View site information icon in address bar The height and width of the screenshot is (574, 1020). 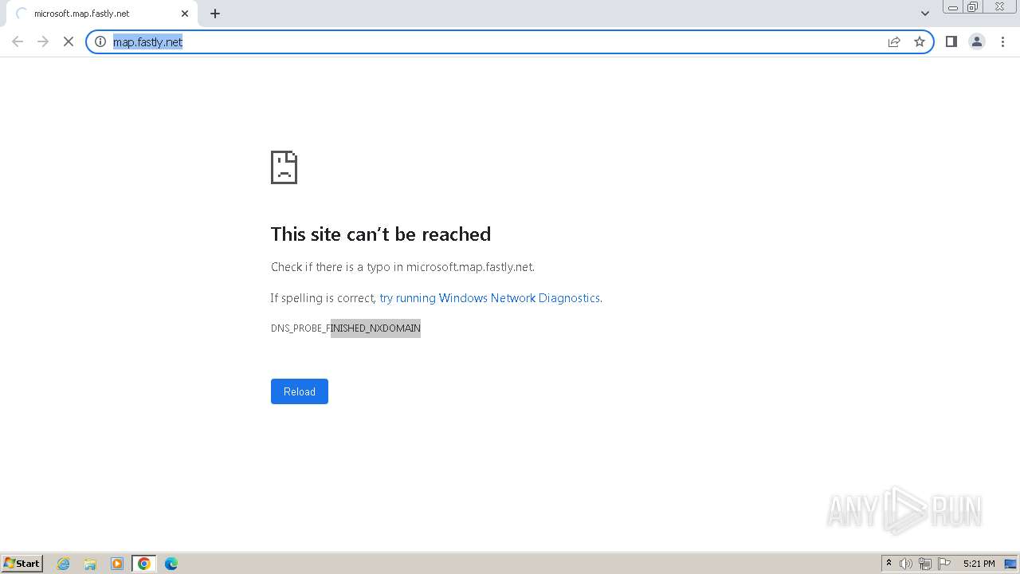[100, 41]
